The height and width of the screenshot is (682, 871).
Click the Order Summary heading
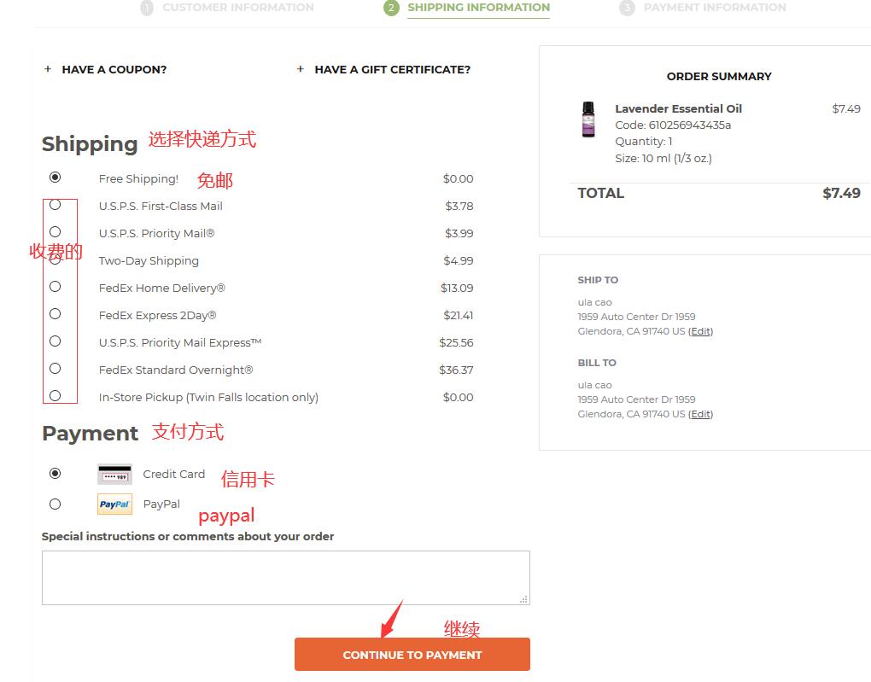tap(719, 76)
